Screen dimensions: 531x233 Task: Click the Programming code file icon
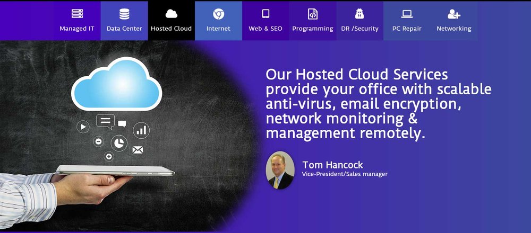click(313, 14)
